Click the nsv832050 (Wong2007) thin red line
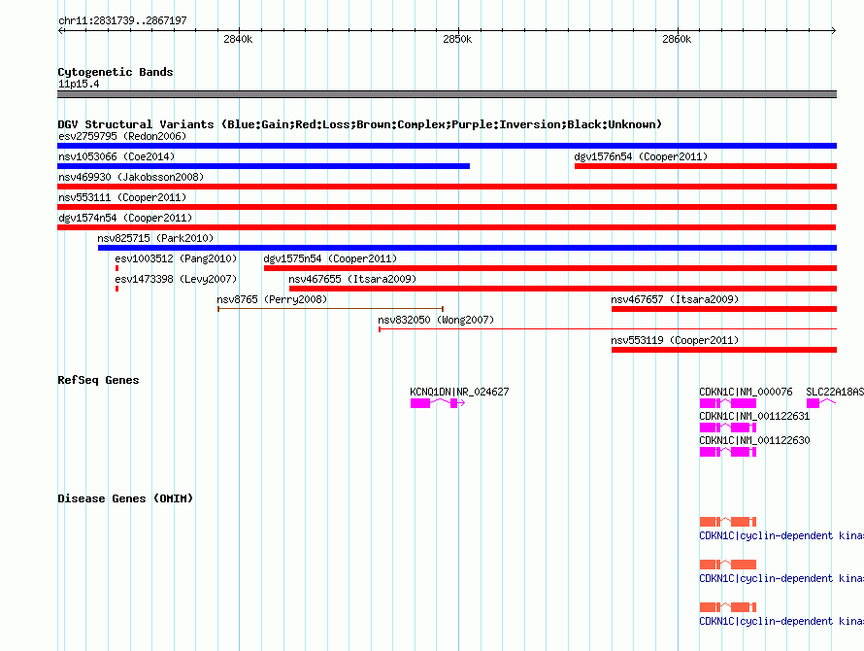This screenshot has width=864, height=651. point(608,329)
